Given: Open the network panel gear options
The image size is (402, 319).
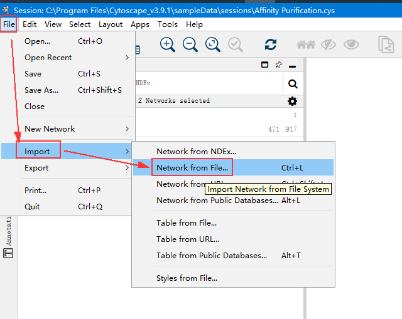Looking at the screenshot, I should pos(292,101).
